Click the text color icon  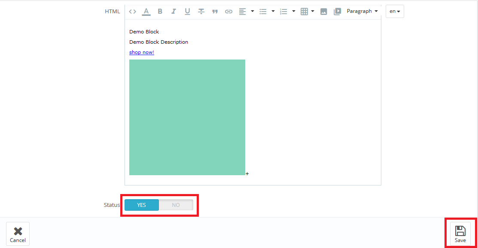point(146,12)
